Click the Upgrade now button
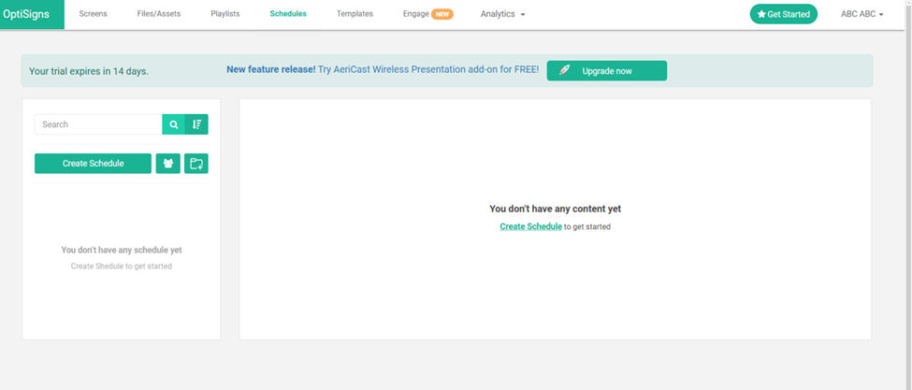 [x=606, y=71]
